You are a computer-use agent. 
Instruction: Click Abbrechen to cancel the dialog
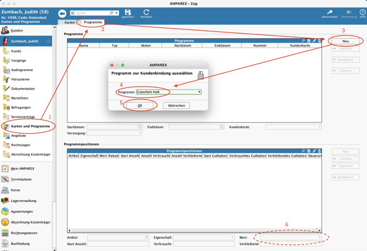pos(176,106)
